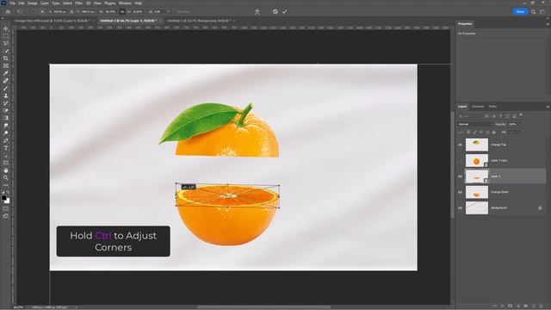
Task: Select the Pen tool
Action: click(6, 140)
